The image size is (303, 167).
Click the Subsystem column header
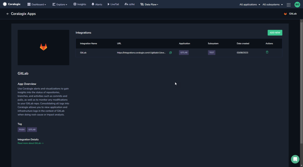tap(213, 44)
